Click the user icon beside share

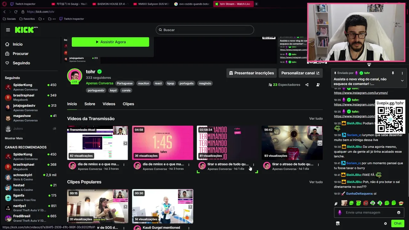(x=318, y=85)
